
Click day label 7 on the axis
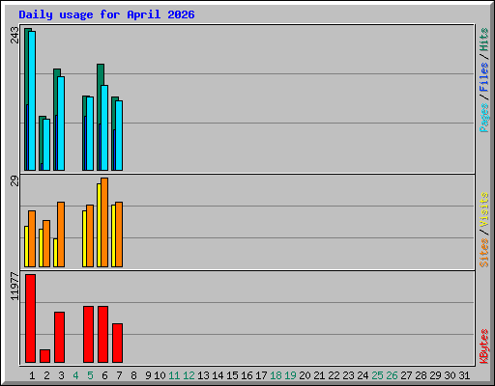[119, 375]
